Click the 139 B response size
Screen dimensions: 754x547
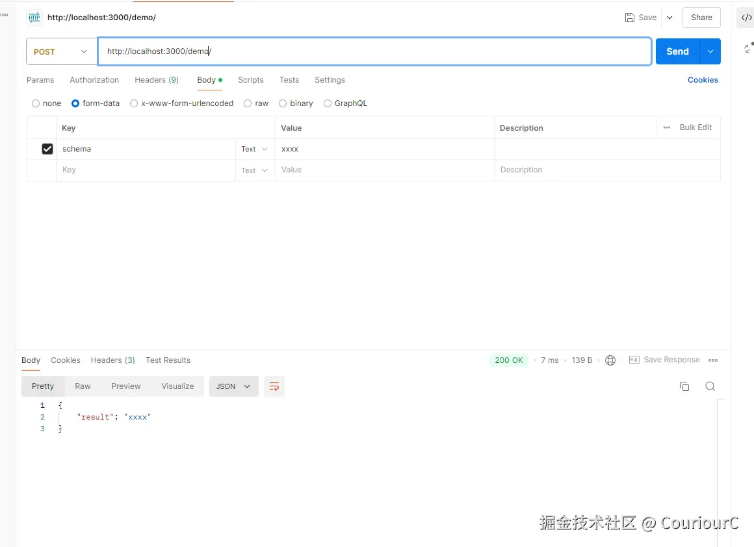[x=582, y=360]
